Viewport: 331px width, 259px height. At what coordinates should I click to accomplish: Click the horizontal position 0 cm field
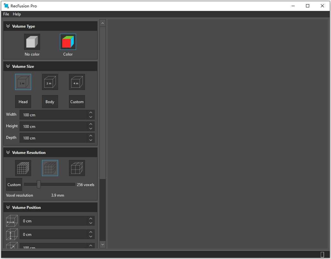click(53, 221)
